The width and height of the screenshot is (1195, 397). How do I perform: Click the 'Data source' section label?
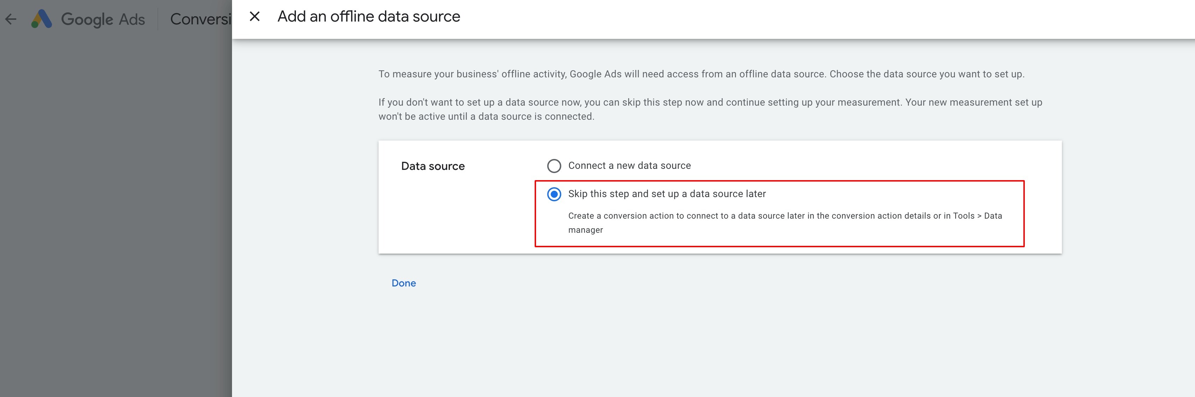(x=432, y=166)
